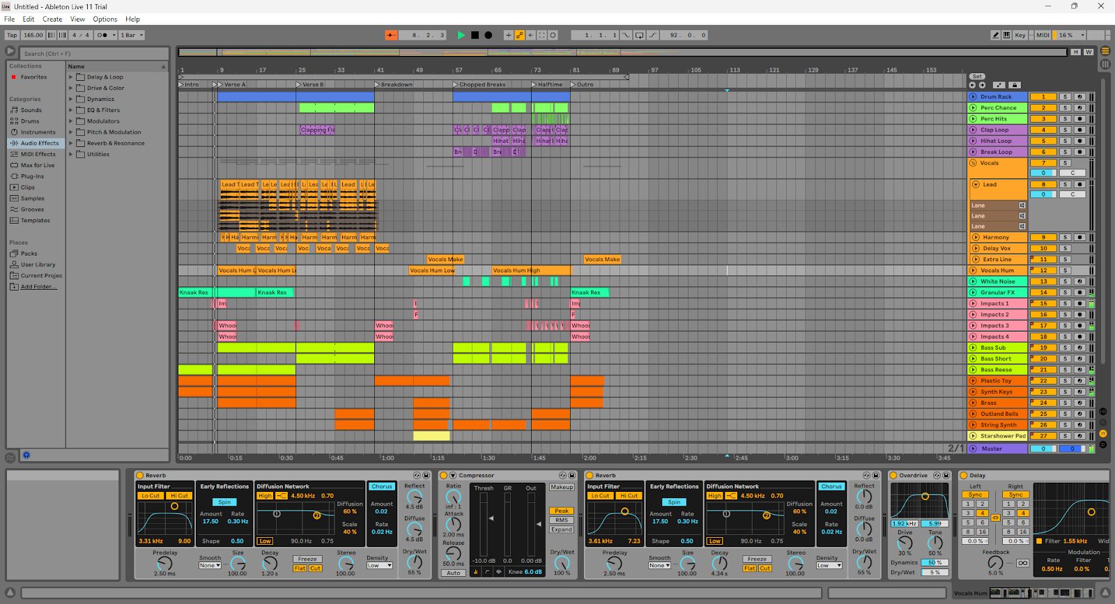Click Compressor Makeup button
The width and height of the screenshot is (1115, 604).
coord(562,487)
